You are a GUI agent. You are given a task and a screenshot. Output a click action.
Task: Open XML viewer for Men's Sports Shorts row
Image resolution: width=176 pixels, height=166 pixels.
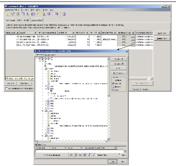tap(133, 42)
